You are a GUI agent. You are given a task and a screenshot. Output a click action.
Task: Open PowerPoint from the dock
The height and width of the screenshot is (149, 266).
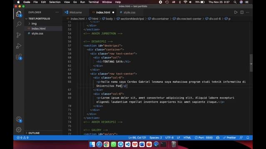tap(149, 144)
